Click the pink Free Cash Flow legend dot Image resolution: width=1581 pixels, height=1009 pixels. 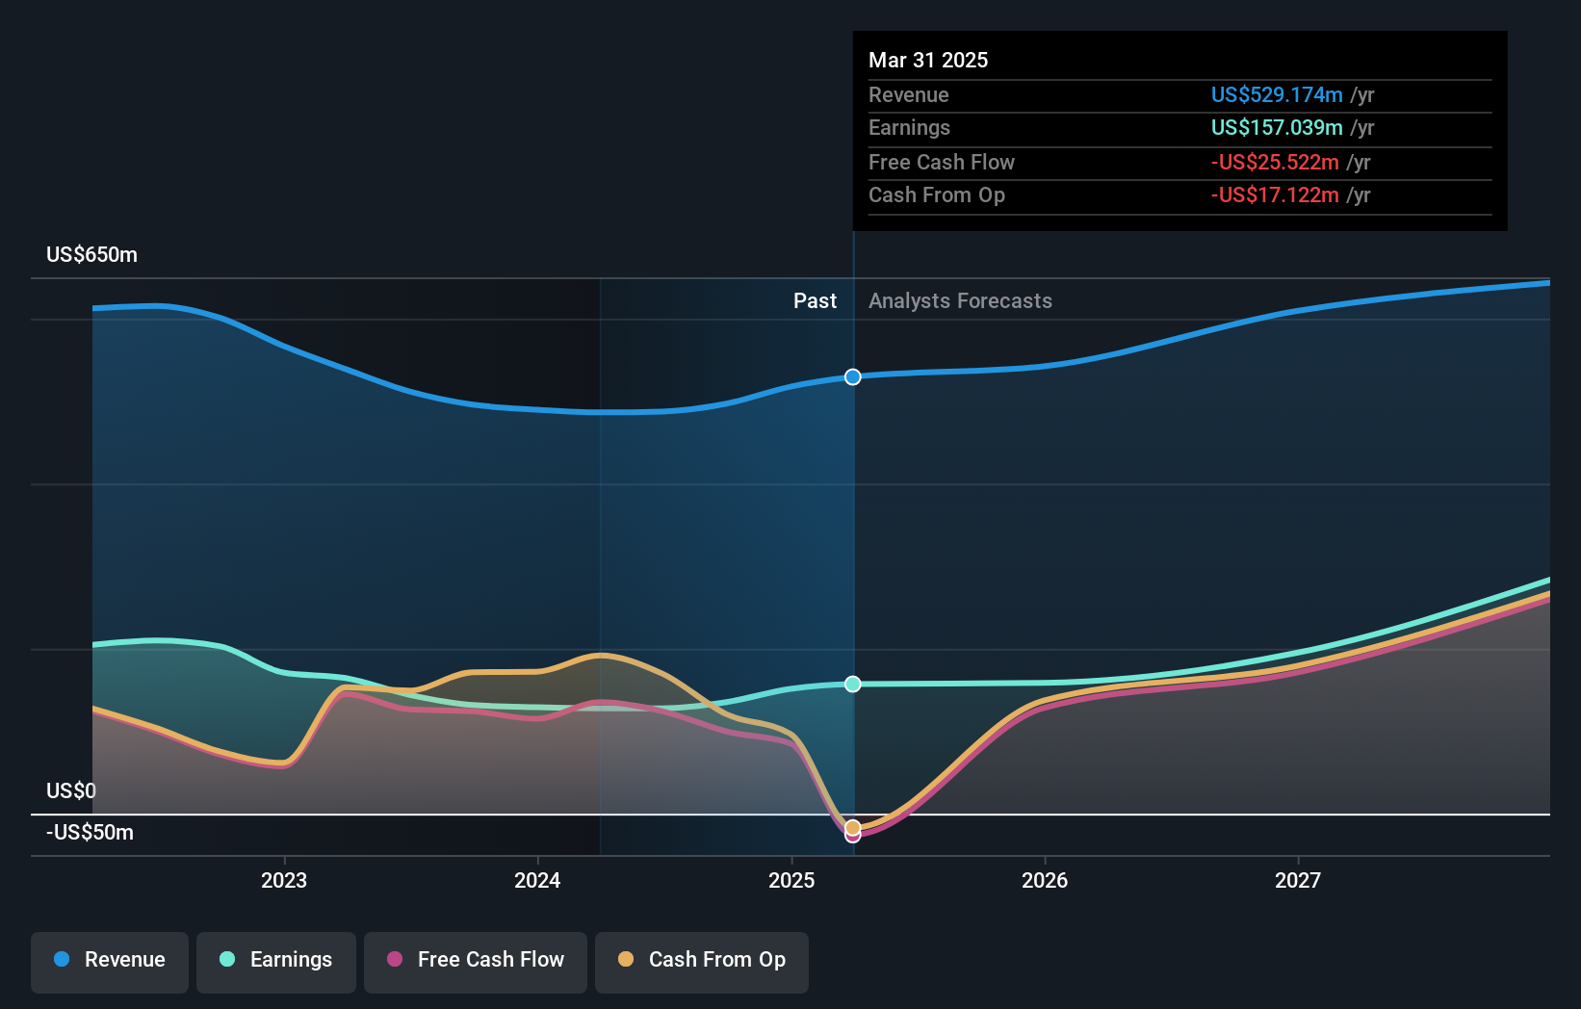(x=396, y=960)
